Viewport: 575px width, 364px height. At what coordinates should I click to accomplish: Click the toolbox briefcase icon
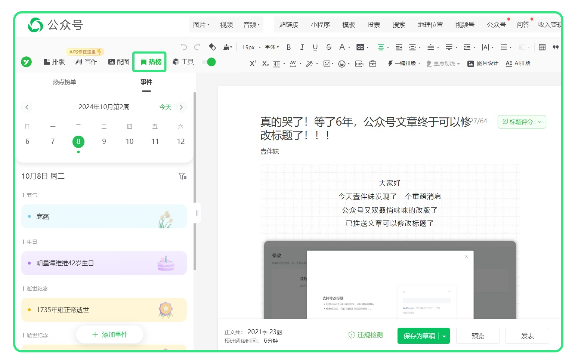[373, 64]
